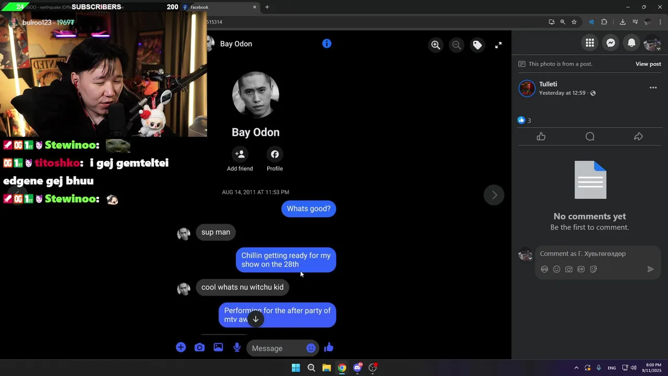The image size is (668, 376).
Task: Open Messenger from the top bar
Action: tap(611, 43)
